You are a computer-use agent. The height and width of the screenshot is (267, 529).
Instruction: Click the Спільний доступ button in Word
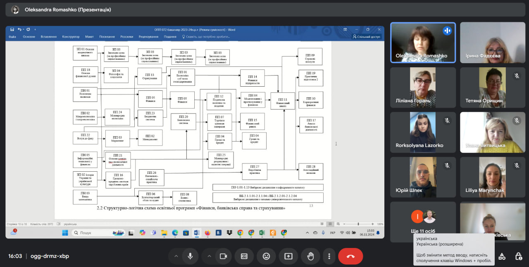click(x=366, y=37)
